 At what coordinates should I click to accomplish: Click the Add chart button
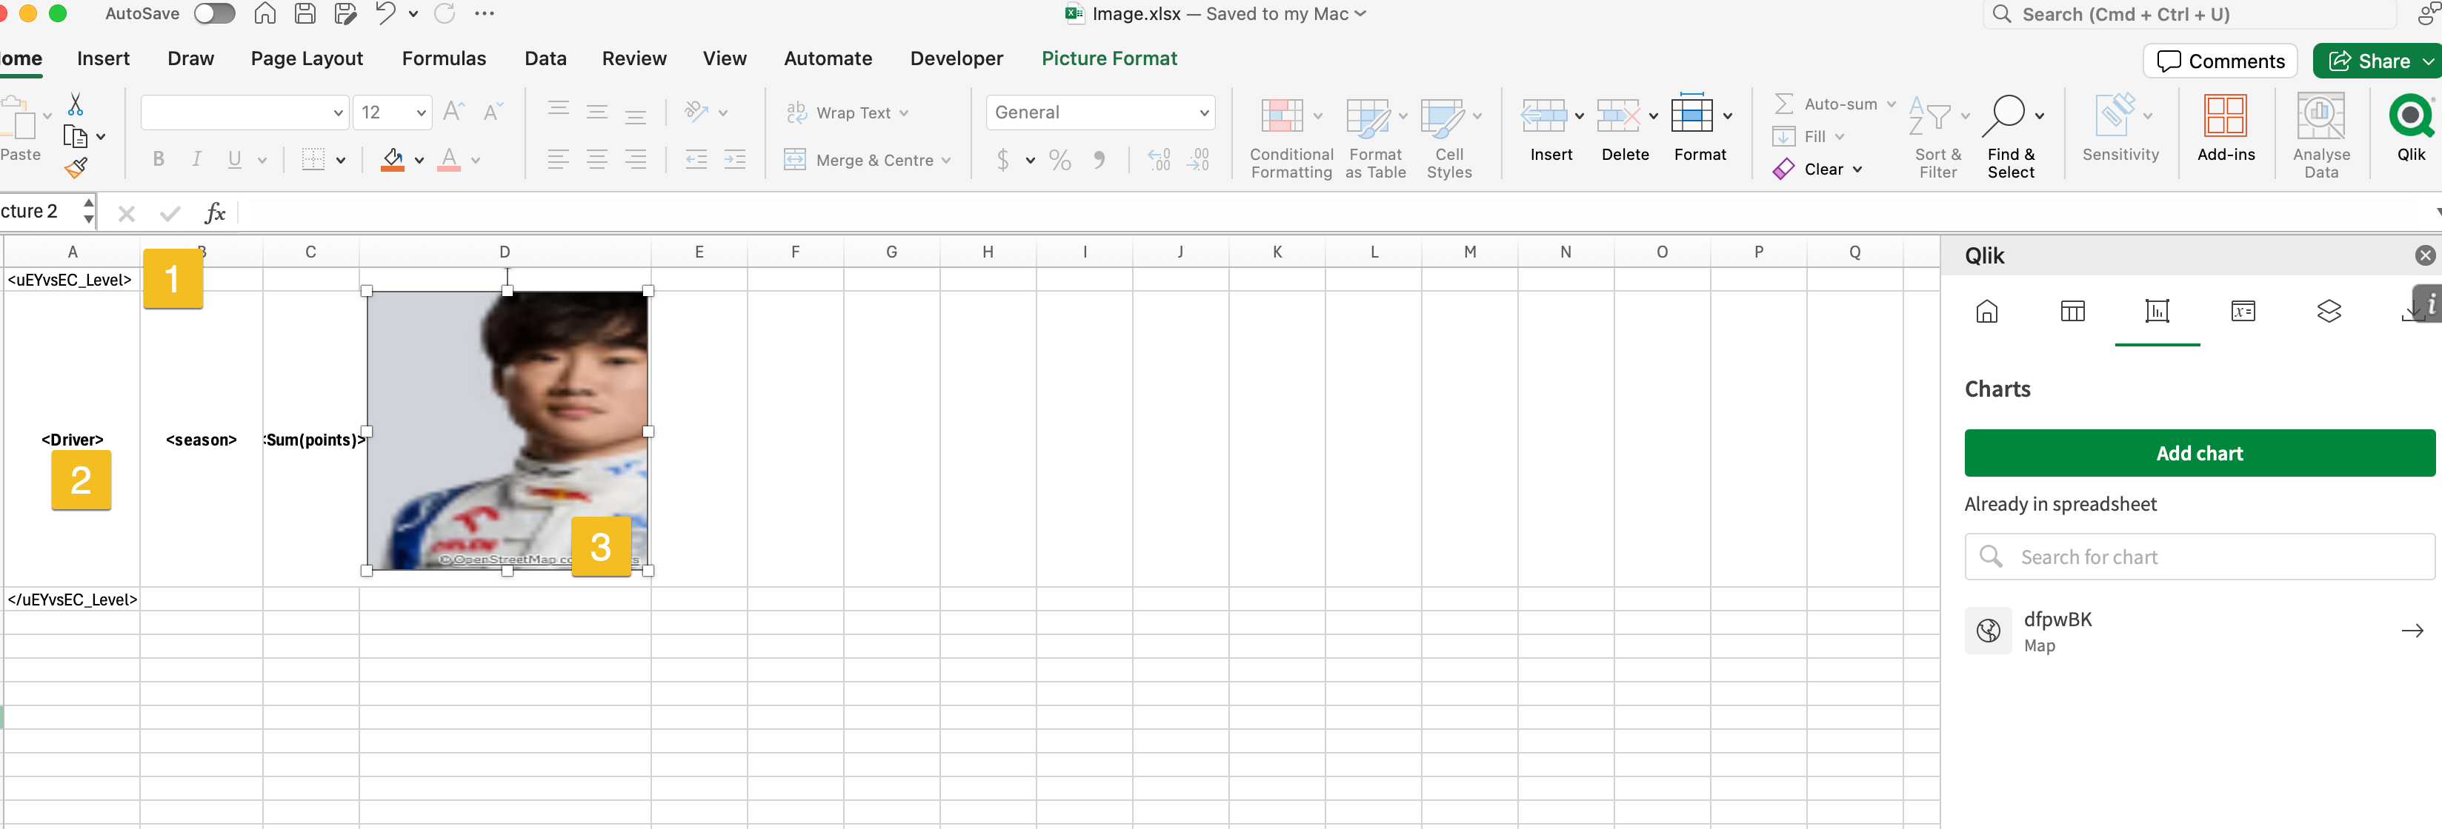pos(2198,453)
